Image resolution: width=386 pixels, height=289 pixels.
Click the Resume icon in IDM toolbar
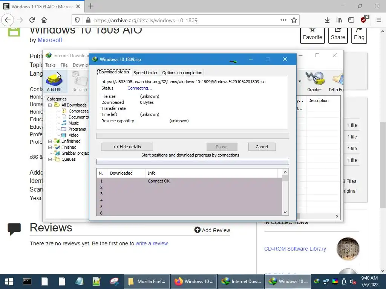pos(80,81)
